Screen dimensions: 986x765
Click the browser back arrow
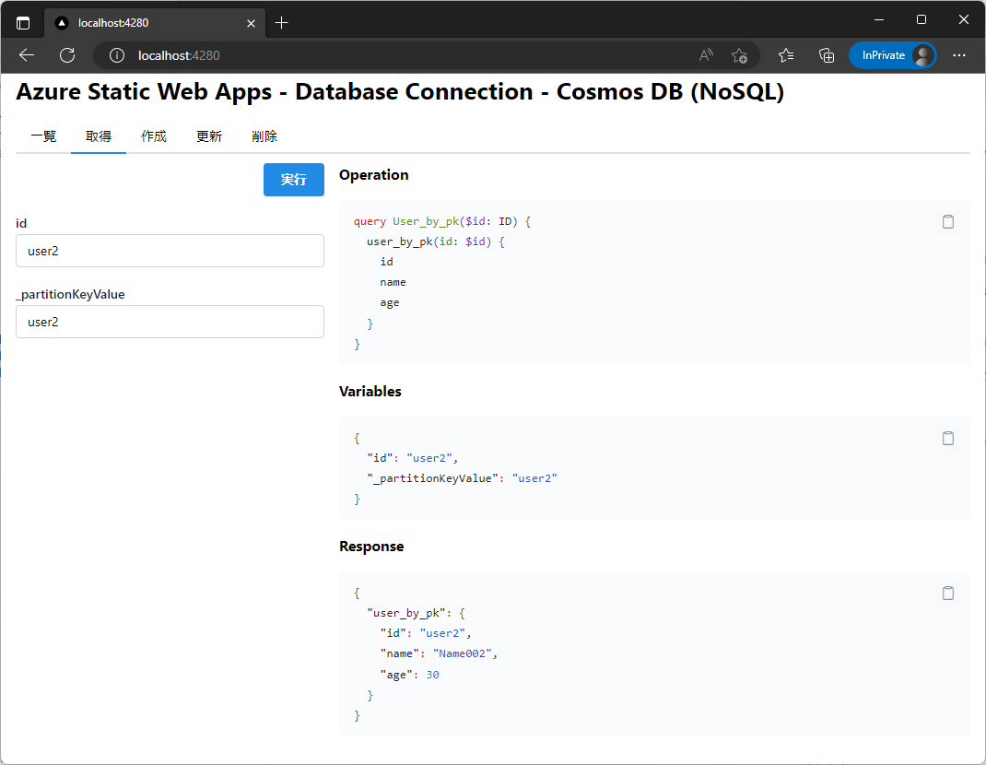[x=27, y=55]
